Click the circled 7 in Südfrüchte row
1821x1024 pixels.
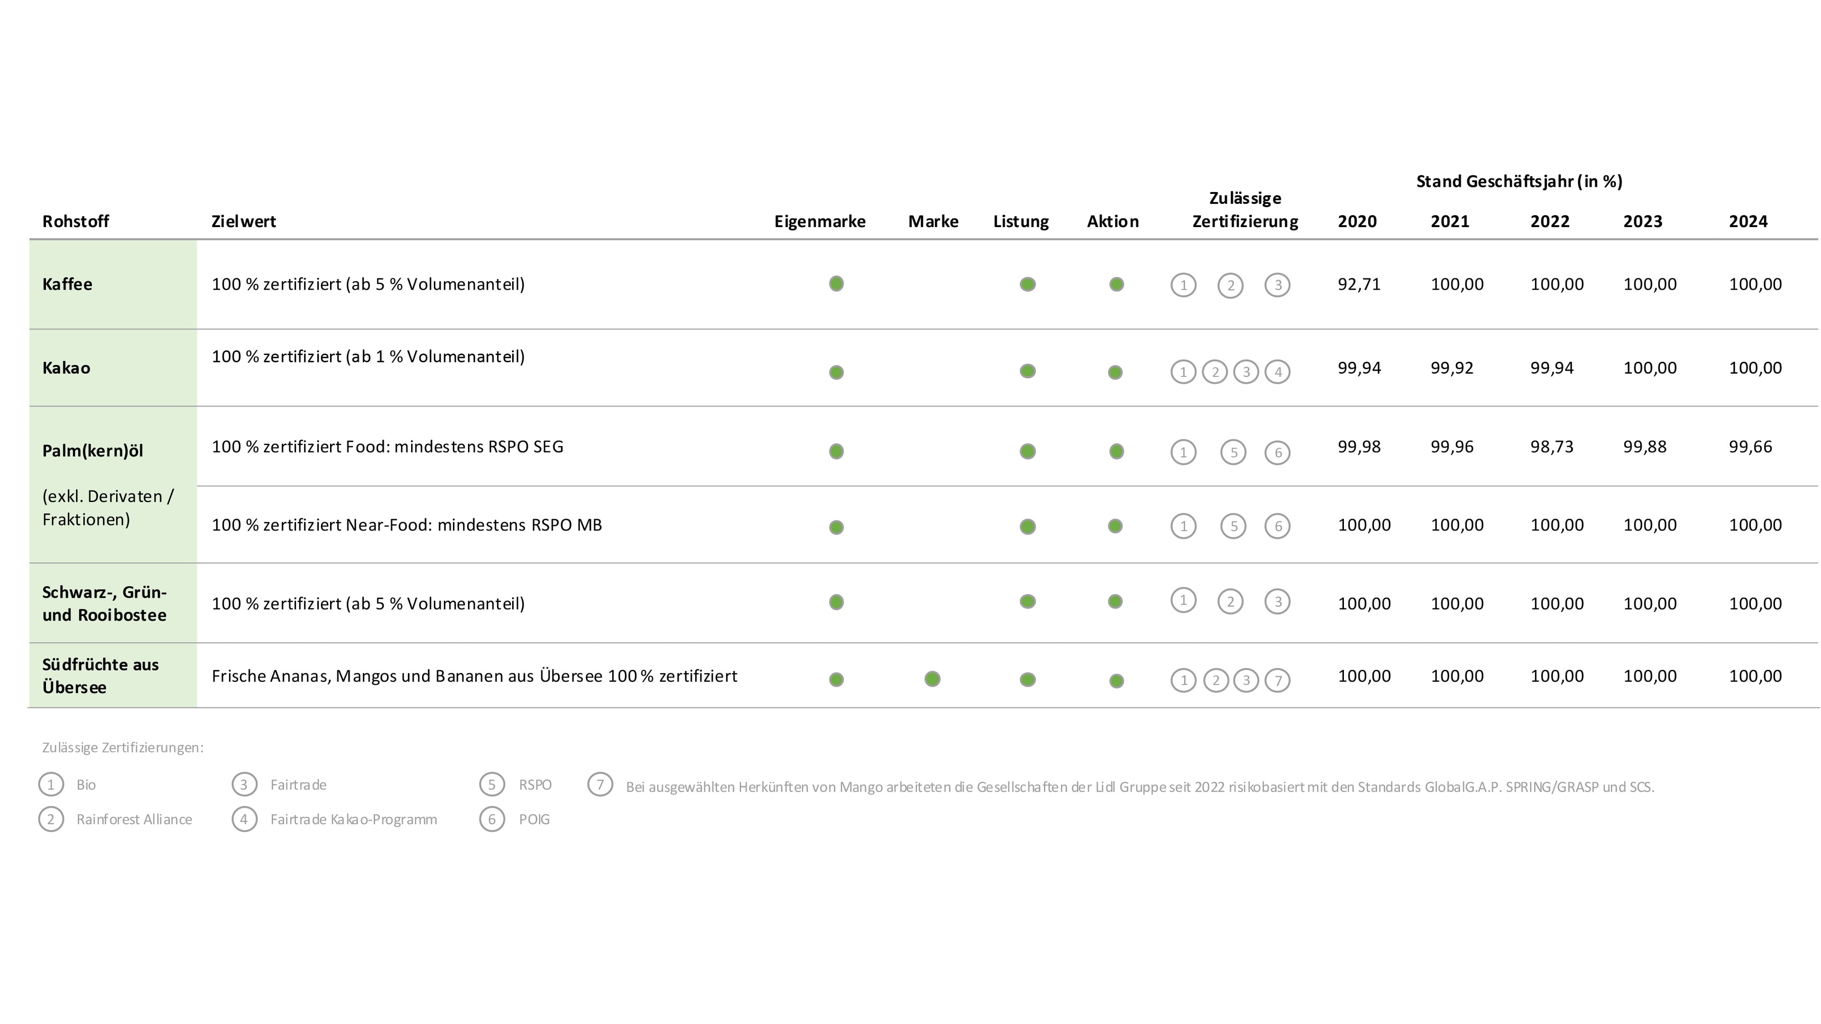click(1278, 681)
